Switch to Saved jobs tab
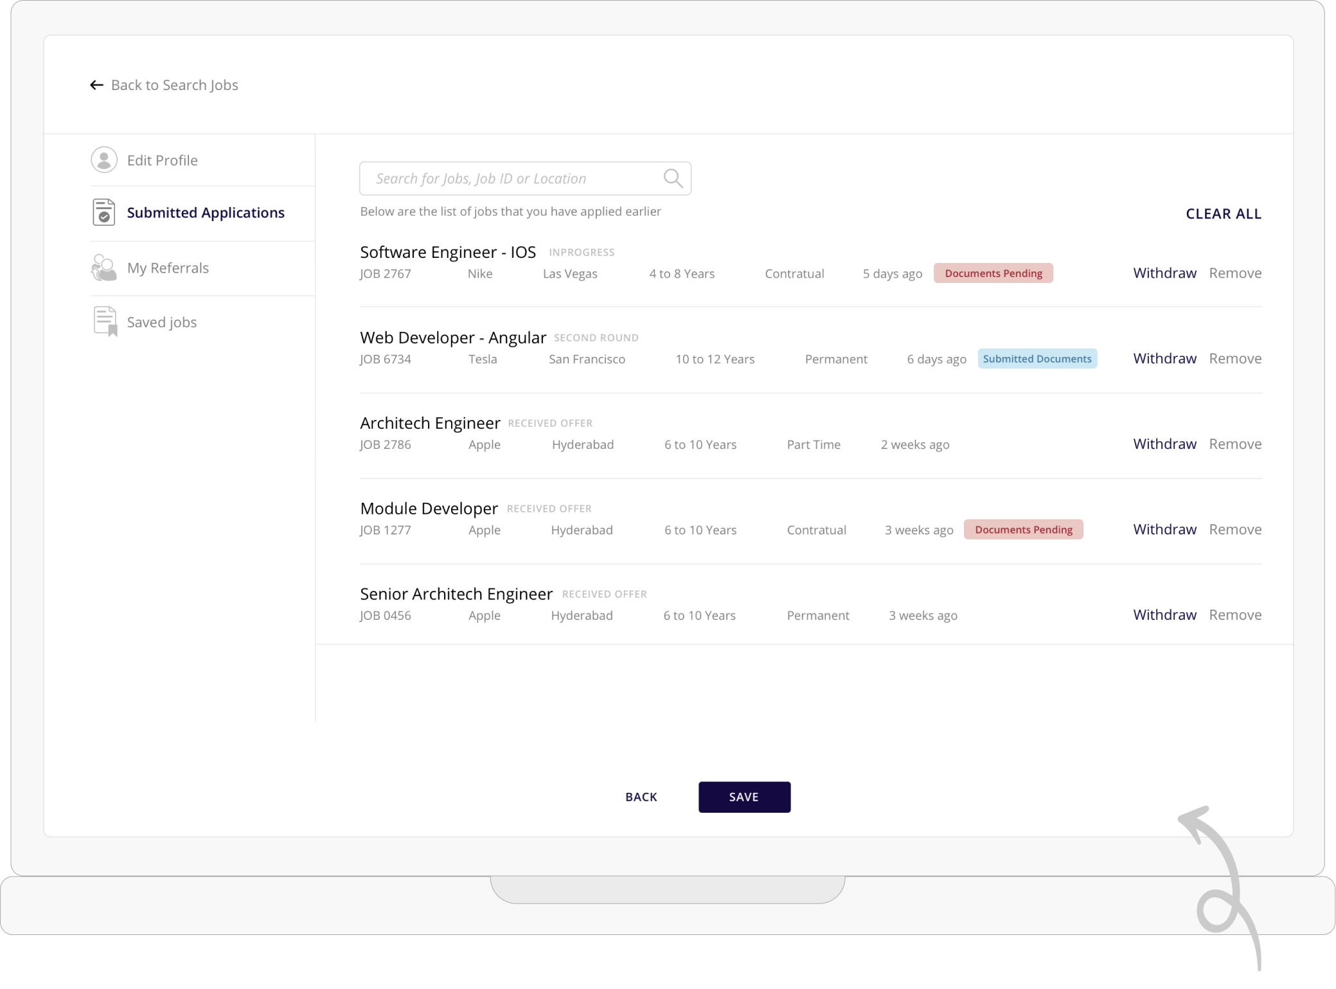 point(162,322)
